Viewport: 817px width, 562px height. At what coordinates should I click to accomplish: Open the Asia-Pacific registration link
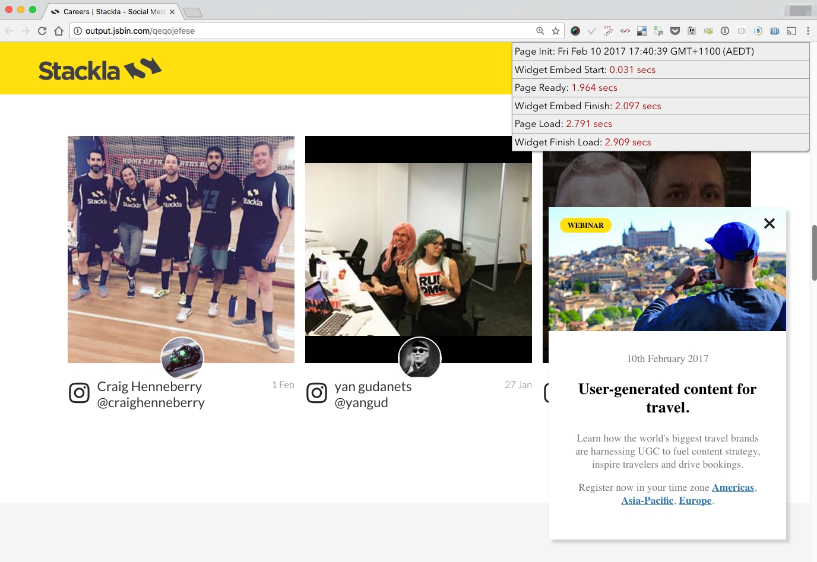647,500
